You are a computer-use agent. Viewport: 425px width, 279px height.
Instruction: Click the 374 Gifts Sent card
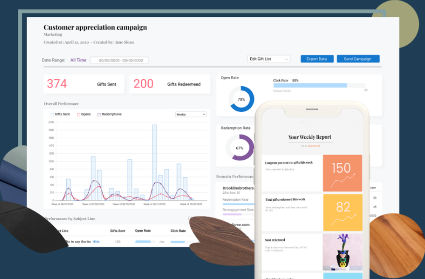tap(84, 84)
